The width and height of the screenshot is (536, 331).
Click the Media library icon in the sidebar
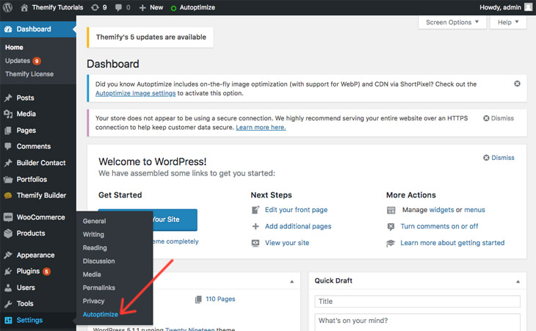coord(8,114)
